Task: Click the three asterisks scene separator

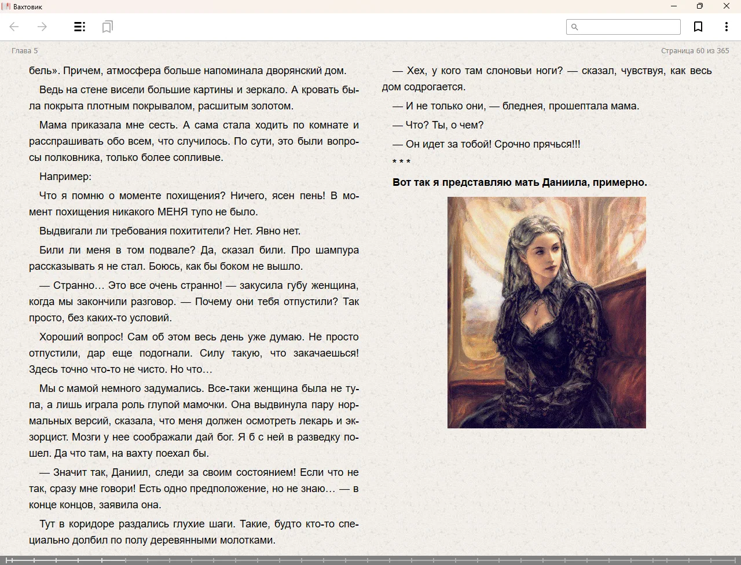Action: click(x=401, y=163)
